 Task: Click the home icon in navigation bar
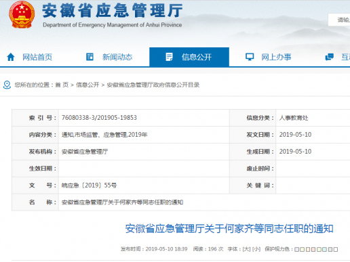pos(11,57)
